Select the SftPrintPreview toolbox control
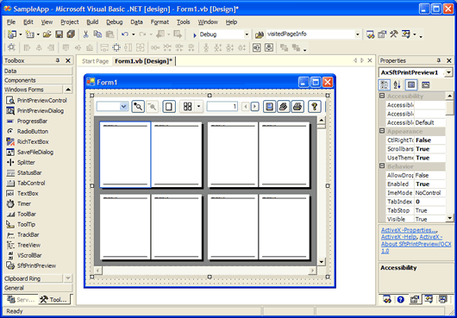This screenshot has height=318, width=457. 31,265
